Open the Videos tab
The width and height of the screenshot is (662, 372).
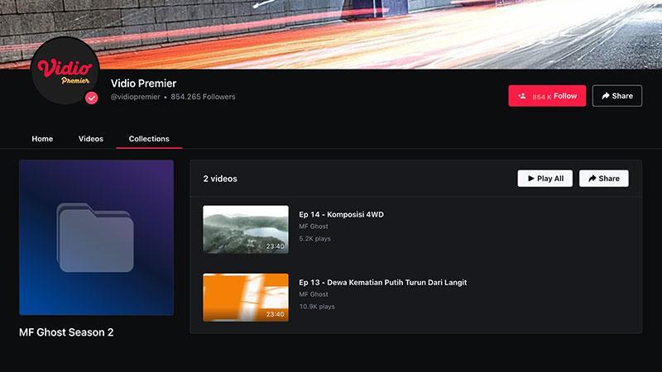point(91,139)
